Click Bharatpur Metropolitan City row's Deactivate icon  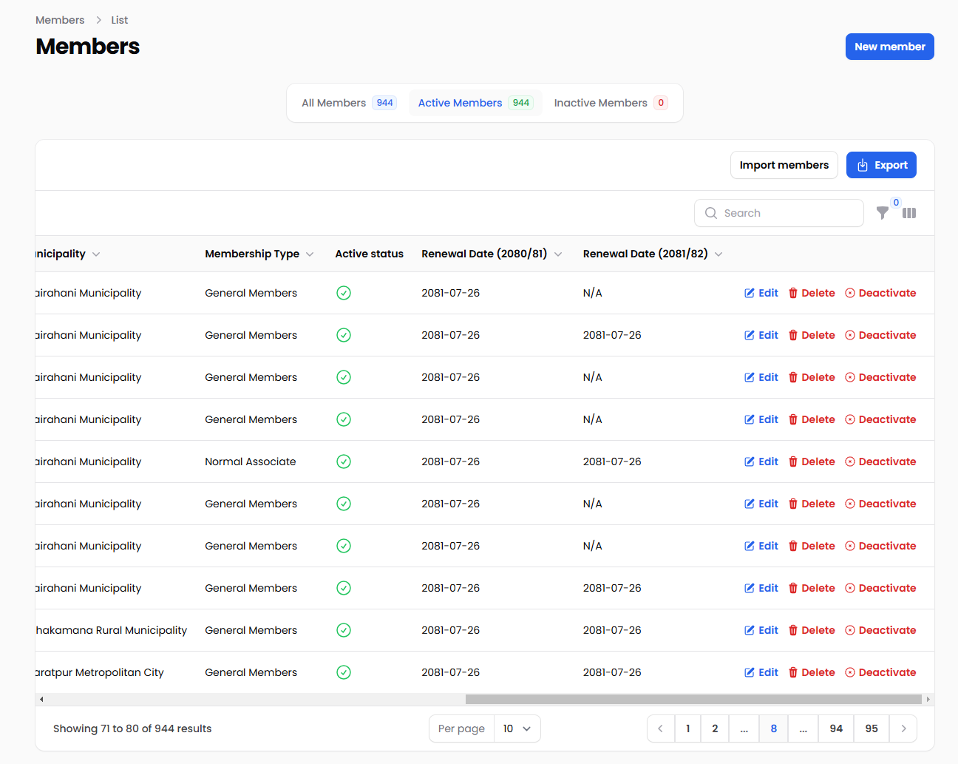pos(850,672)
